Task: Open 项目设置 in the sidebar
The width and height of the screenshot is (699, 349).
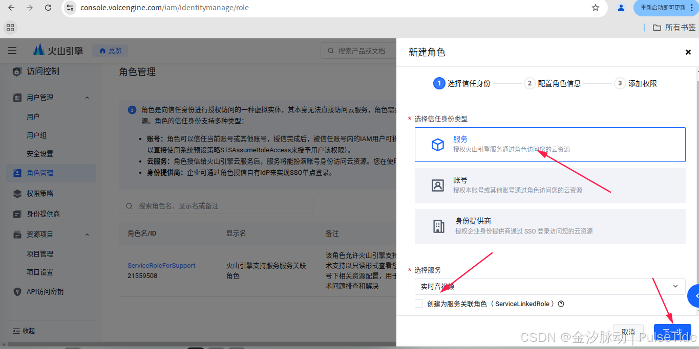Action: (x=40, y=272)
